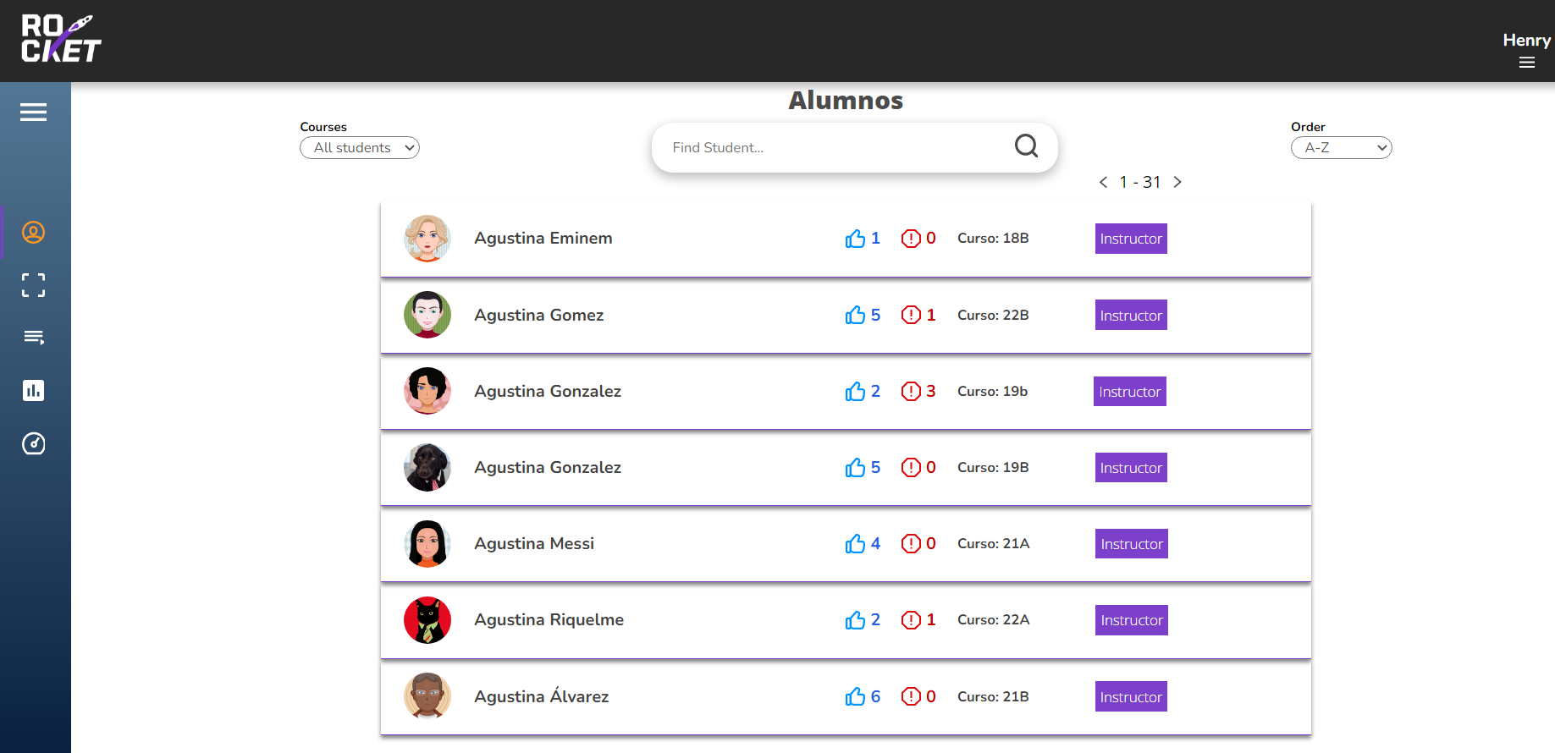The image size is (1555, 753).
Task: Click Instructor button for Agustina Messi
Action: pyautogui.click(x=1132, y=544)
